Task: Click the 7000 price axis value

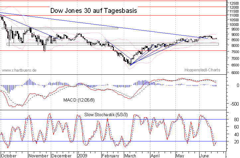Action: coord(235,58)
